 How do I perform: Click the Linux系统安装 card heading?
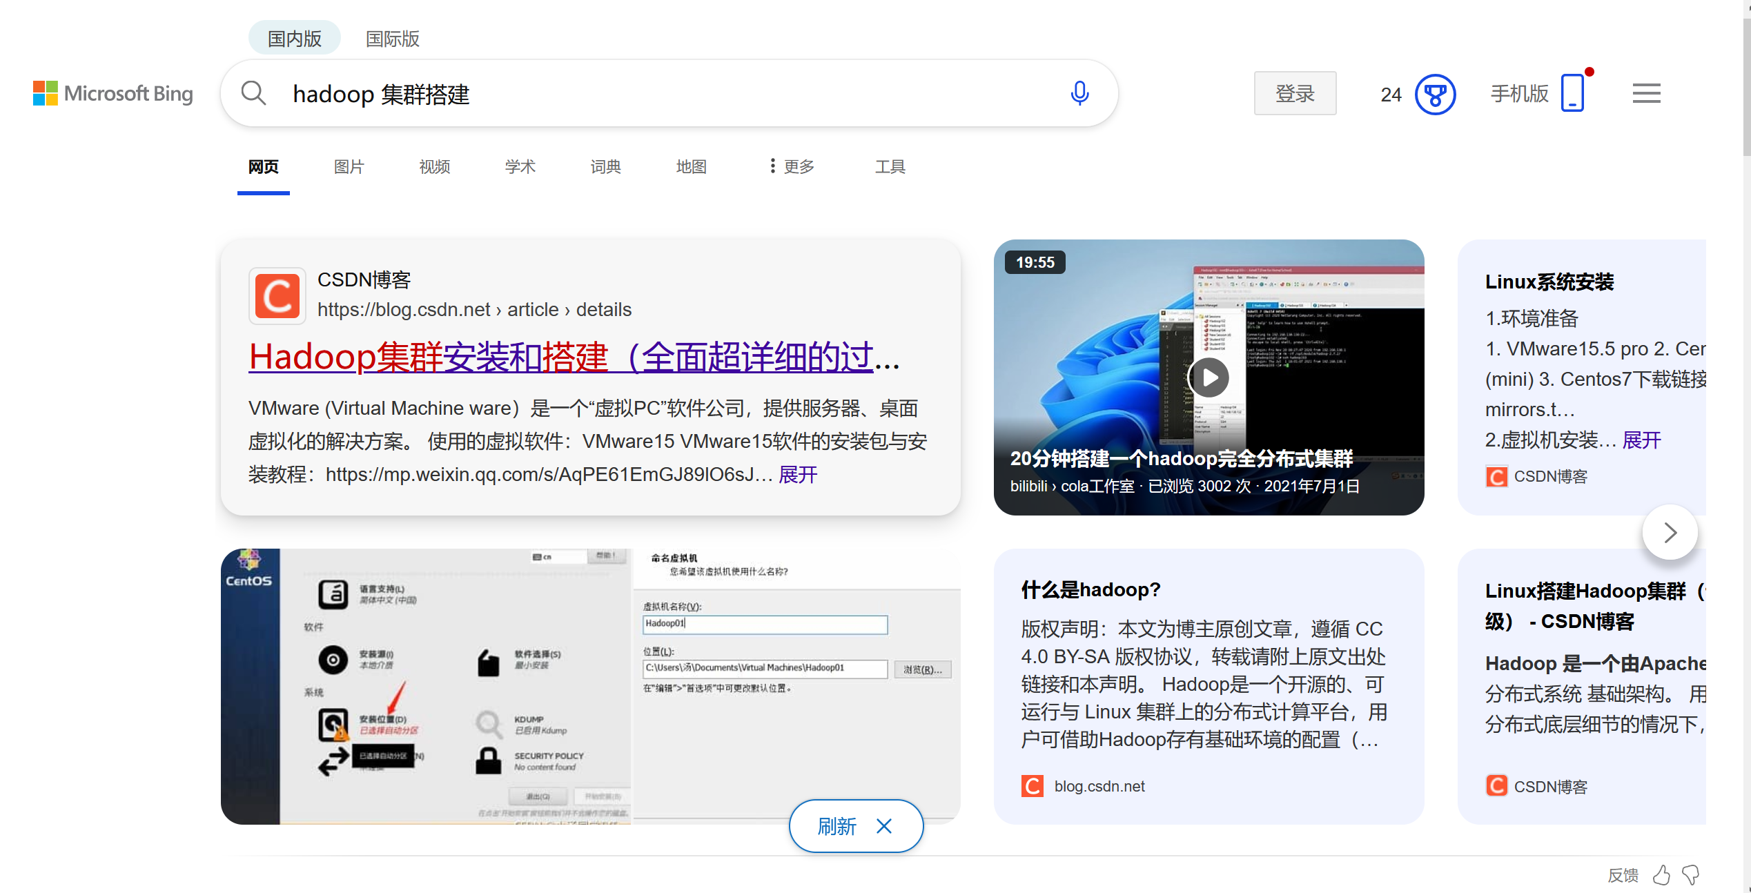tap(1549, 282)
